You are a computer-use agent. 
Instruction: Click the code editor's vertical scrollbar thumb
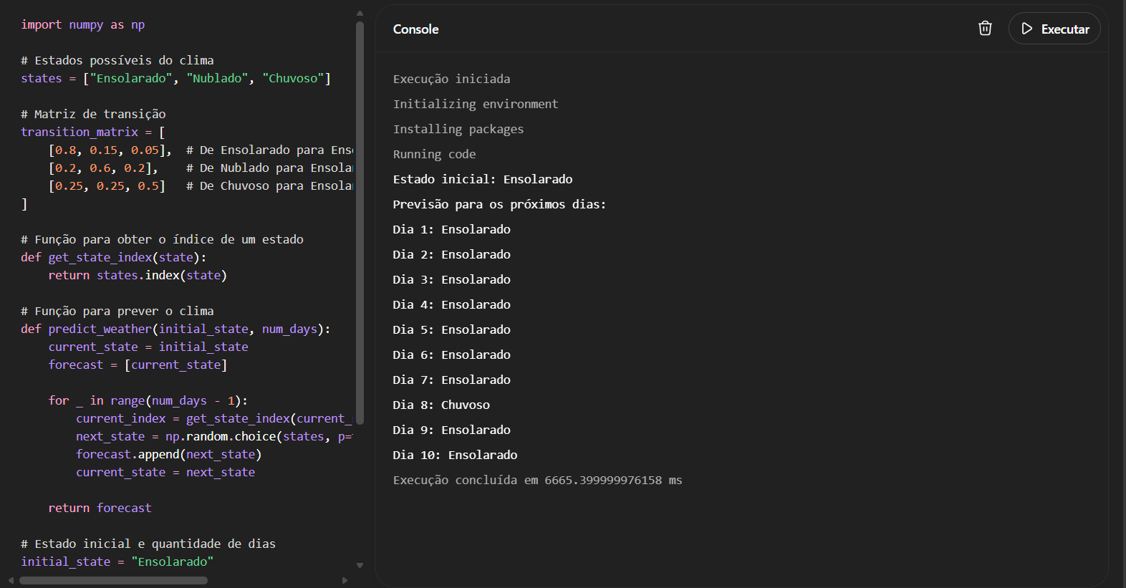point(360,222)
